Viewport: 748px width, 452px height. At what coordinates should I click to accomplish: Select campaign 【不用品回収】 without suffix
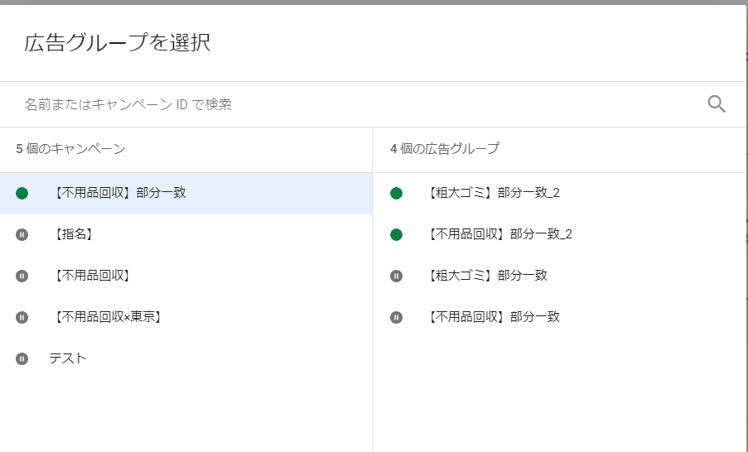(186, 276)
